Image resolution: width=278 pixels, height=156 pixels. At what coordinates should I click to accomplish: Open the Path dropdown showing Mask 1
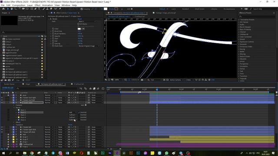point(87,21)
